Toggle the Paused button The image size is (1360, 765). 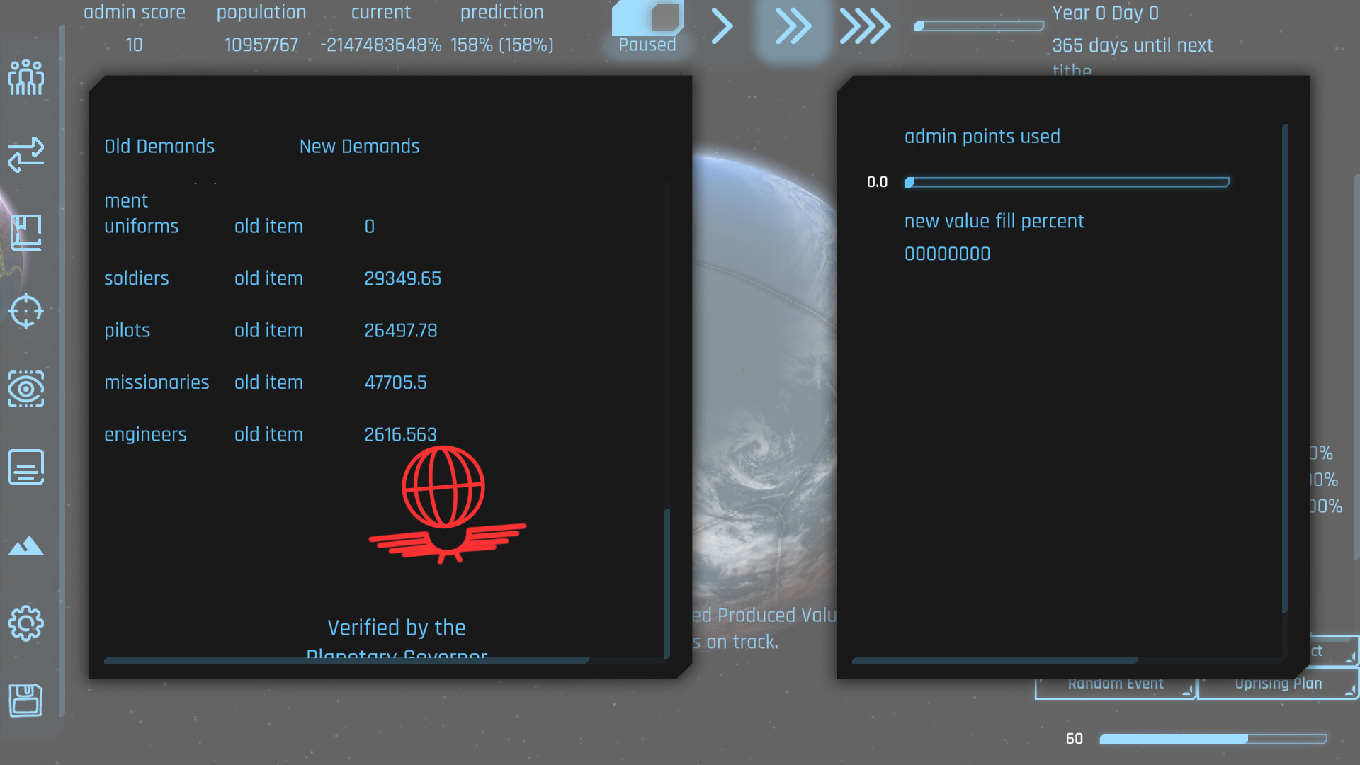[x=647, y=28]
